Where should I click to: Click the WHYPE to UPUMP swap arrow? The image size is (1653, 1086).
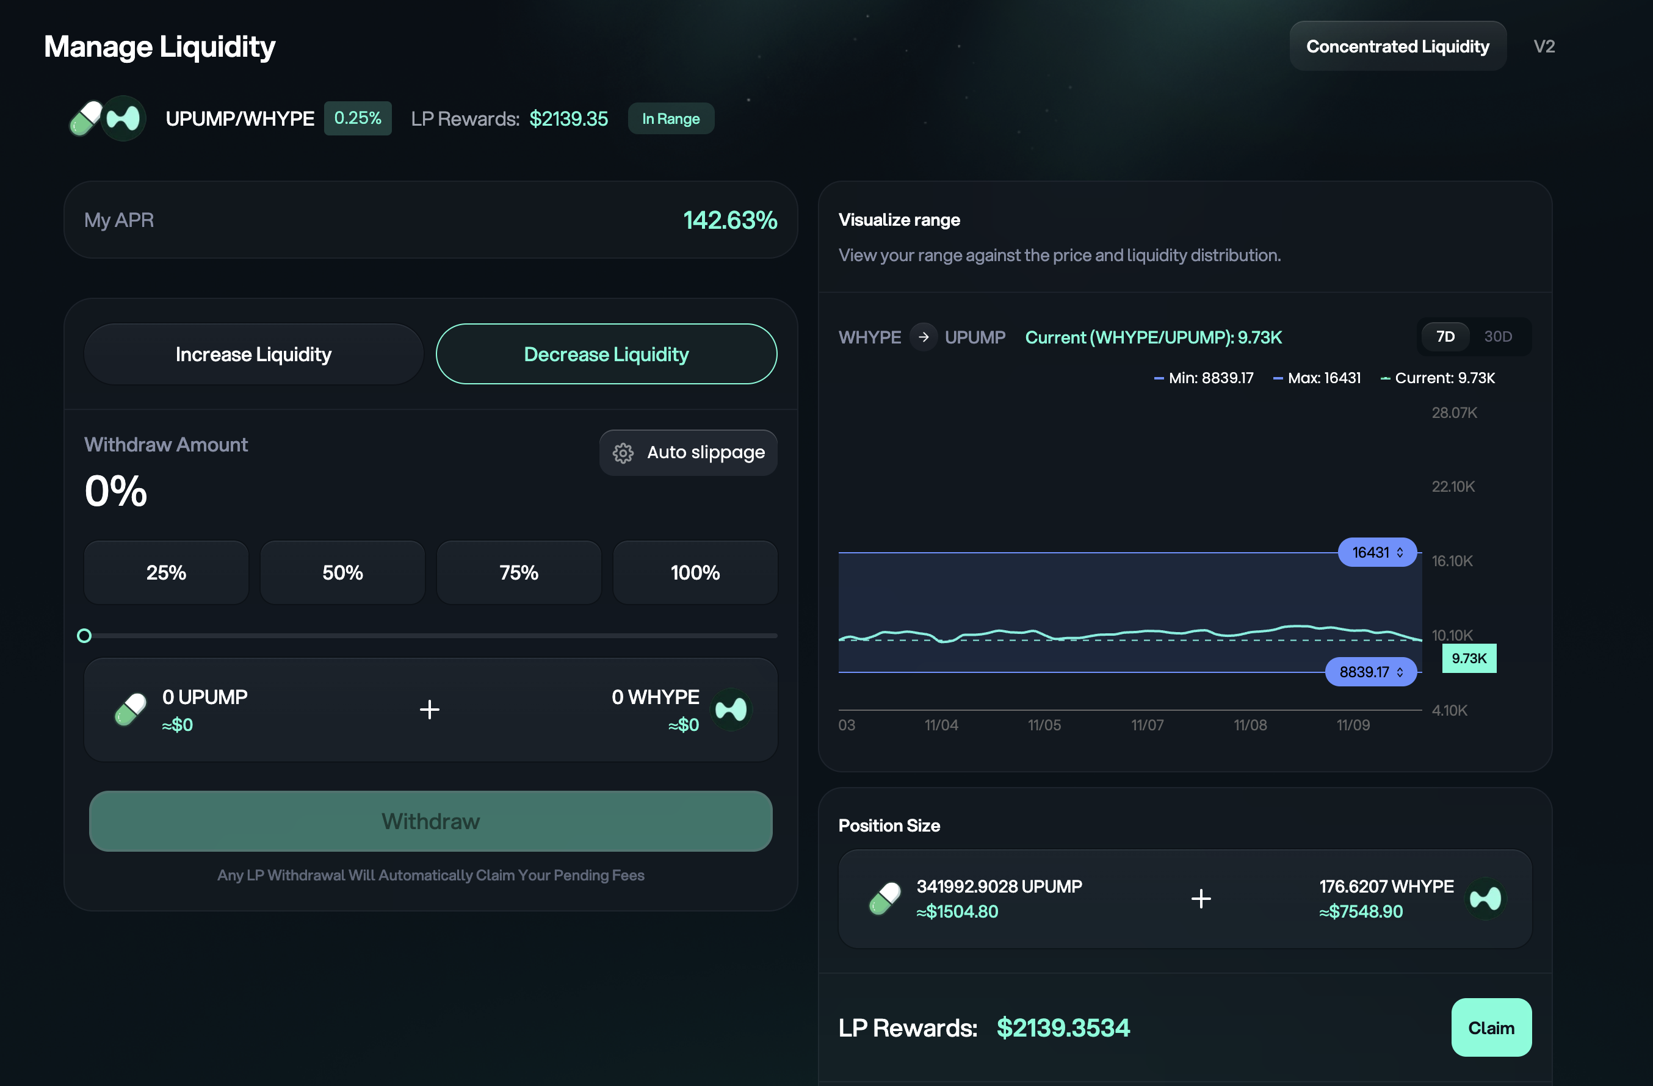[923, 337]
